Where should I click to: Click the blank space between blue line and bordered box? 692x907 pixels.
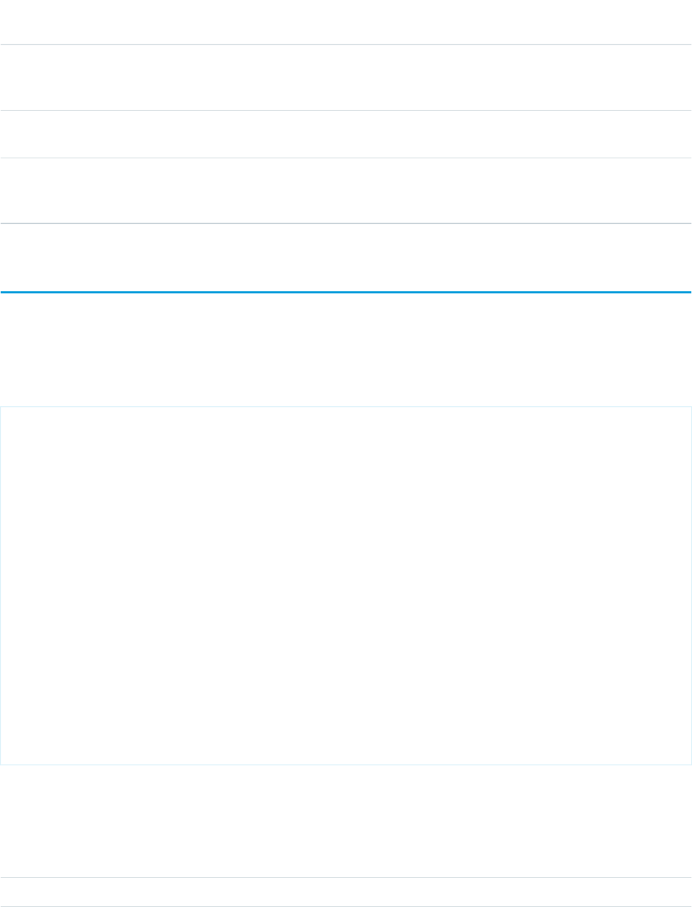click(x=346, y=349)
